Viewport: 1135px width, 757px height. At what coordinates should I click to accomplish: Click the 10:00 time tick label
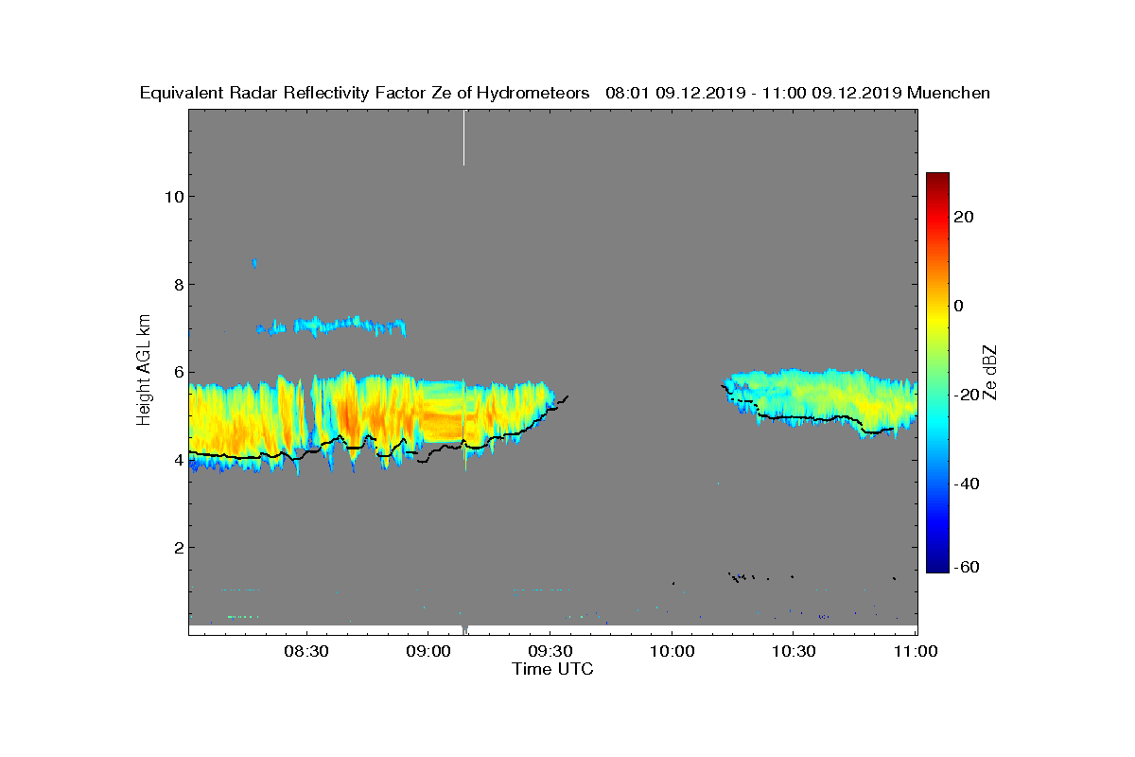(672, 652)
